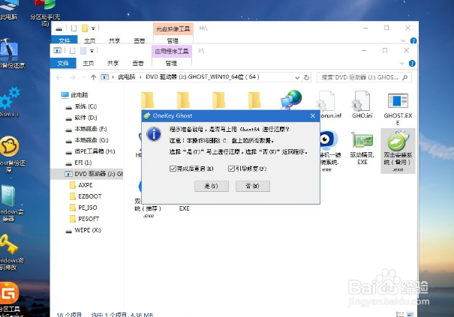Viewport: 454px width, 317px height.
Task: Select 本地磁盘 (F:) in tree
Action: pyautogui.click(x=86, y=129)
